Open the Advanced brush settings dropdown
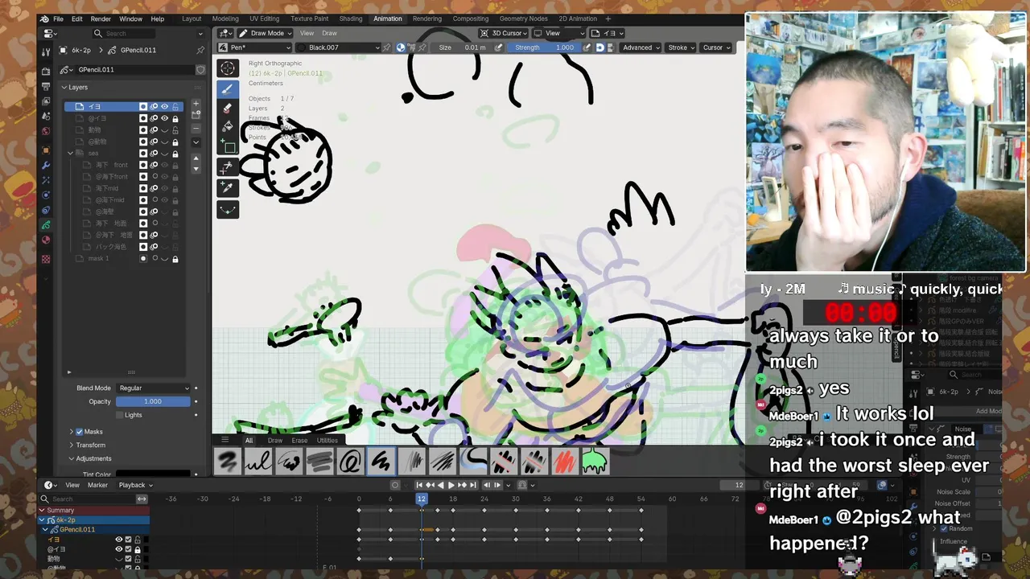The width and height of the screenshot is (1030, 579). pos(641,47)
